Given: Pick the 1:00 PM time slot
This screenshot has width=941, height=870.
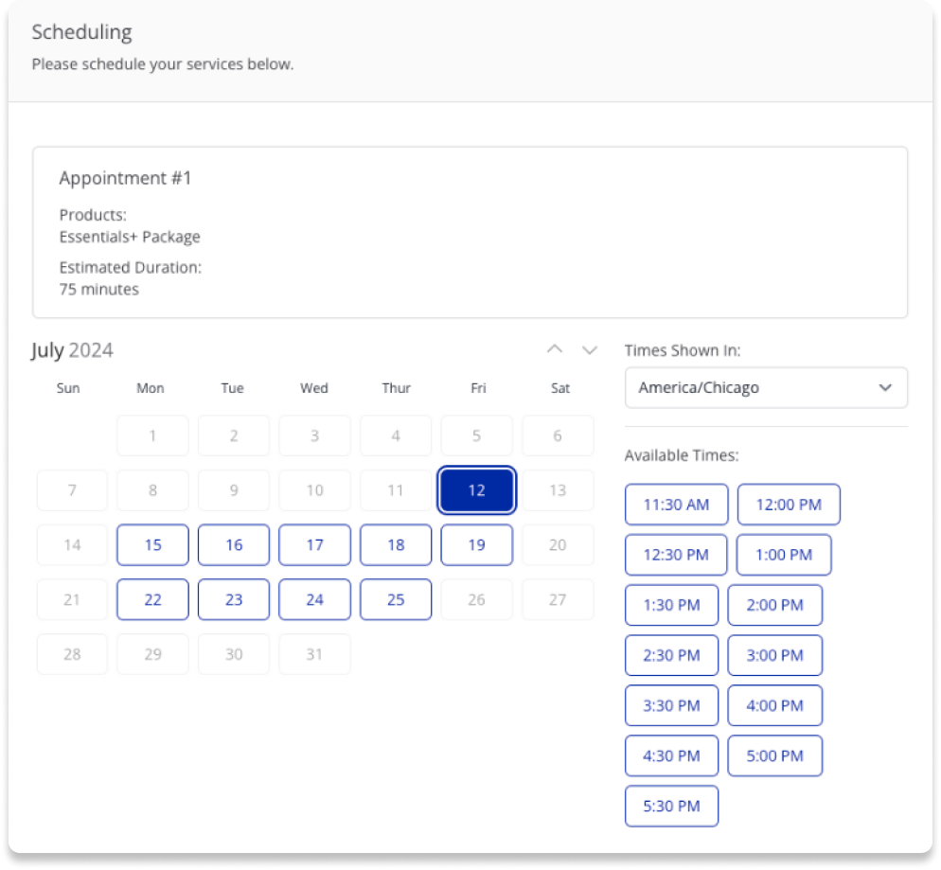Looking at the screenshot, I should pyautogui.click(x=784, y=555).
